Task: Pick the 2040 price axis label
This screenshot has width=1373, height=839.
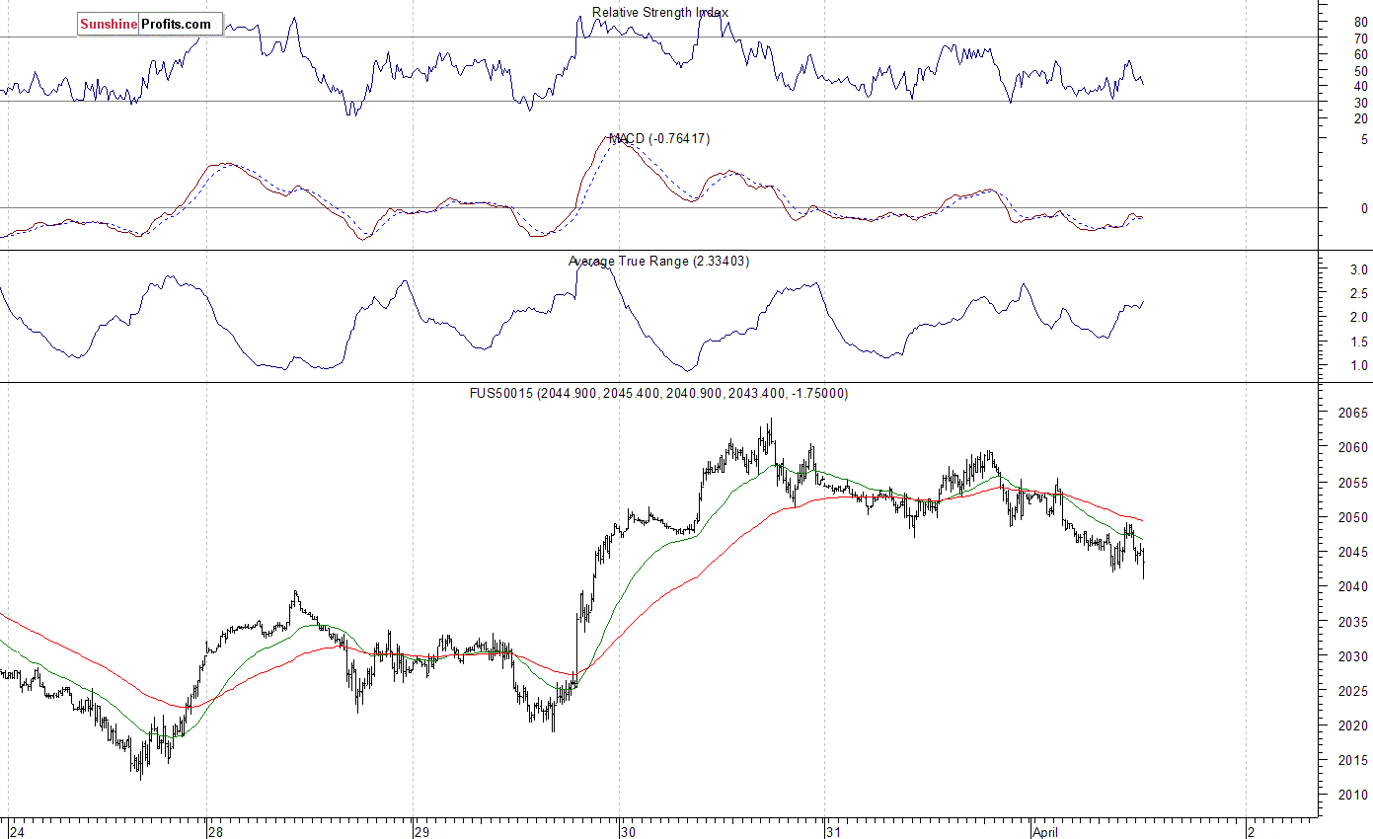Action: (1354, 586)
